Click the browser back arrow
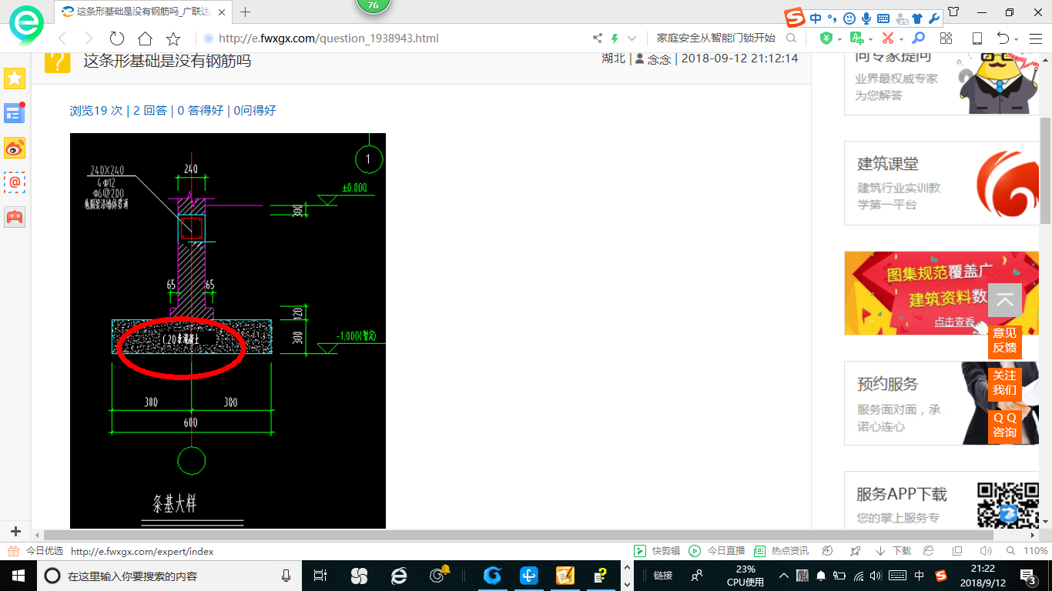 [62, 38]
